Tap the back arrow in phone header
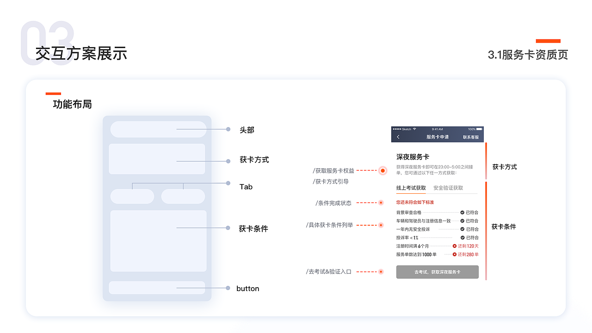 point(398,137)
